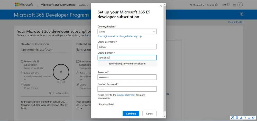Toggle the IME English/Chinese mode icon
Image resolution: width=257 pixels, height=121 pixels.
[x=237, y=118]
